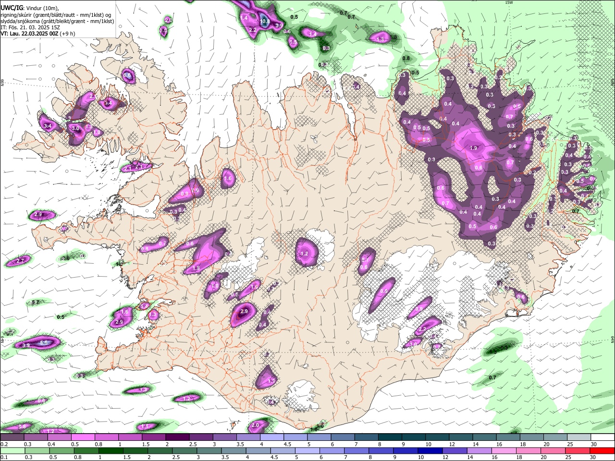The image size is (615, 461).
Task: Click the 2.7 value west of Snæfellsnes
Action: click(x=20, y=261)
